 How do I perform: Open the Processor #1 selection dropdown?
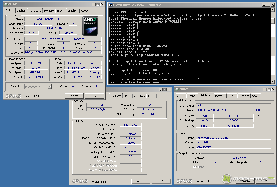50,87
